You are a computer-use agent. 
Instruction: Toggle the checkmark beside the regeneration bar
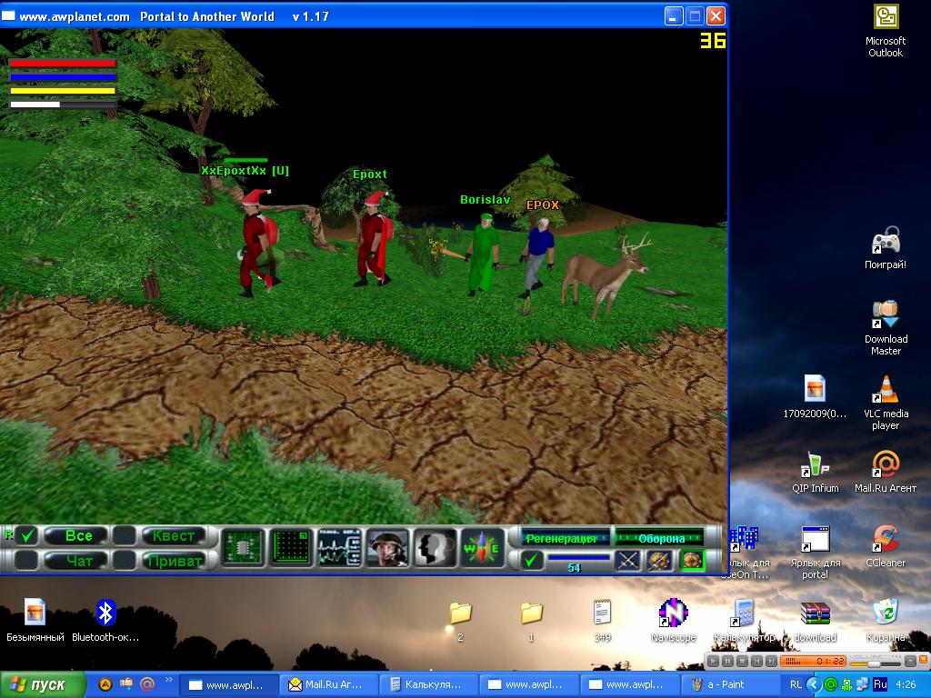(532, 561)
